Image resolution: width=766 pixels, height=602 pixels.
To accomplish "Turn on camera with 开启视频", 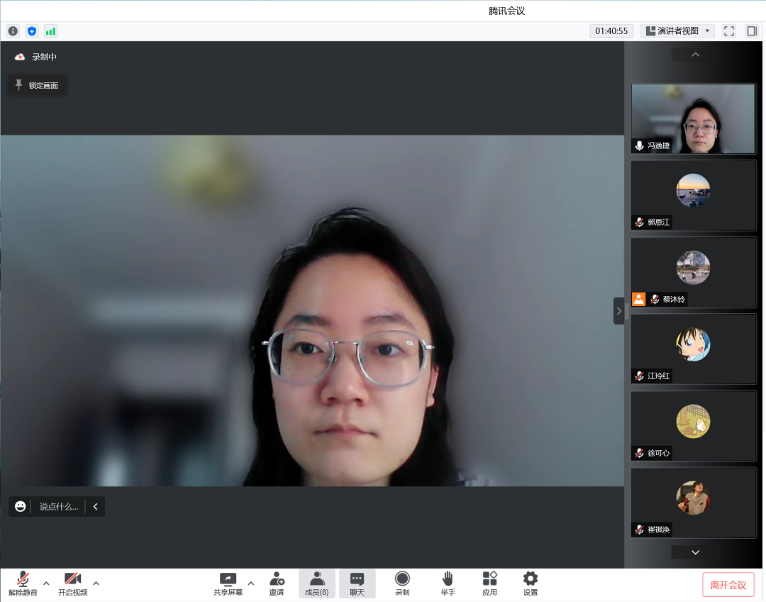I will coord(73,584).
